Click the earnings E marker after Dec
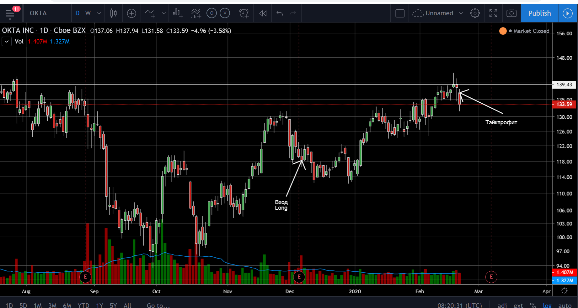This screenshot has height=308, width=578. coord(299,277)
